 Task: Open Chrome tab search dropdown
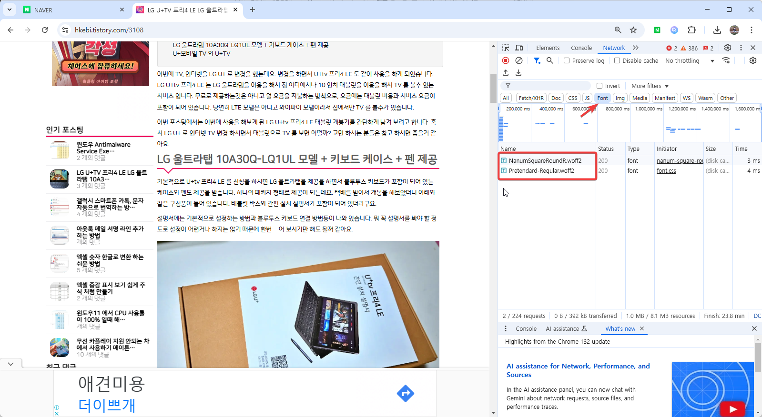(x=10, y=10)
